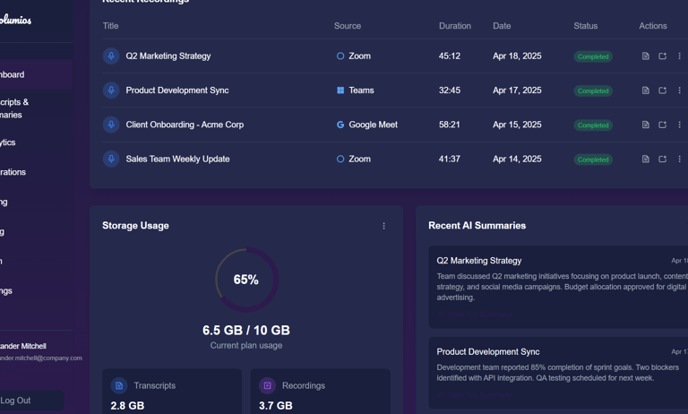Click the Transcripts storage card icon

(x=119, y=385)
